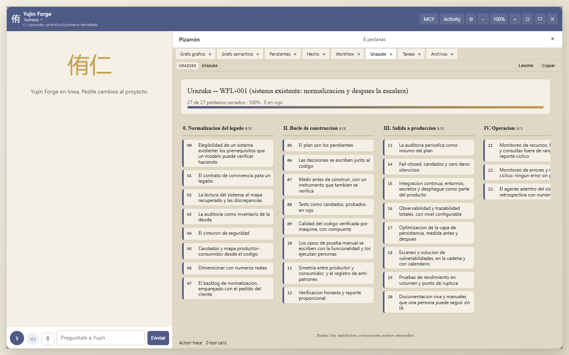Switch to the Pendientes tab
This screenshot has height=355, width=569.
[x=280, y=54]
